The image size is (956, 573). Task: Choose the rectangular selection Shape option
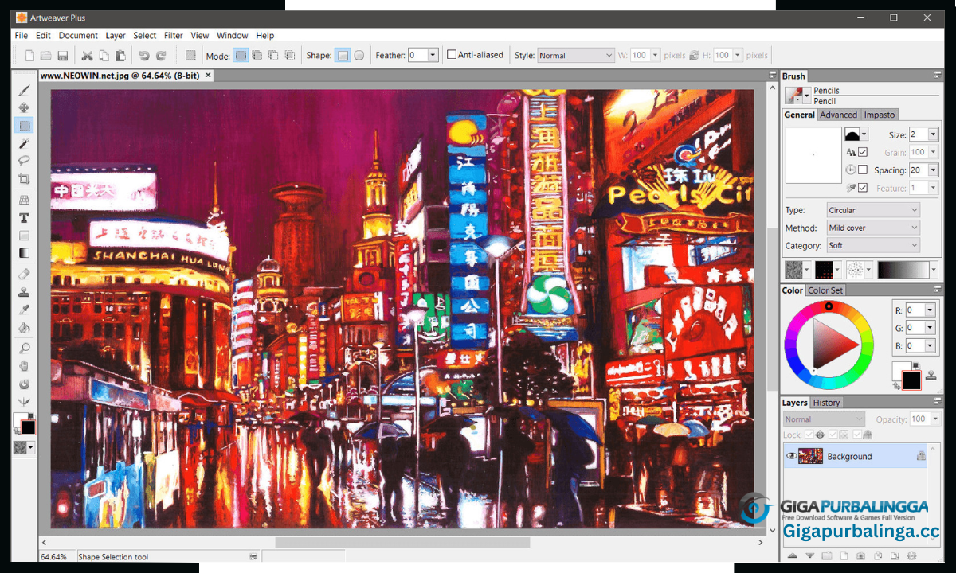click(343, 56)
